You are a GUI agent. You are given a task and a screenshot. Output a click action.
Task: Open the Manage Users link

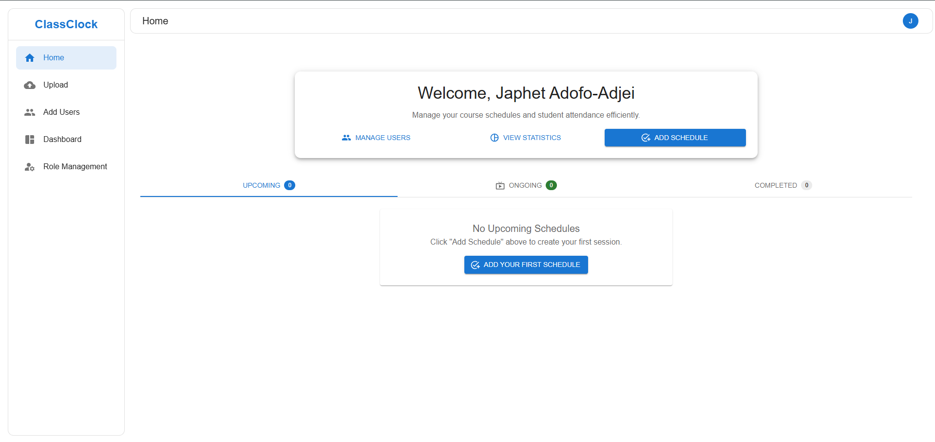pyautogui.click(x=382, y=138)
